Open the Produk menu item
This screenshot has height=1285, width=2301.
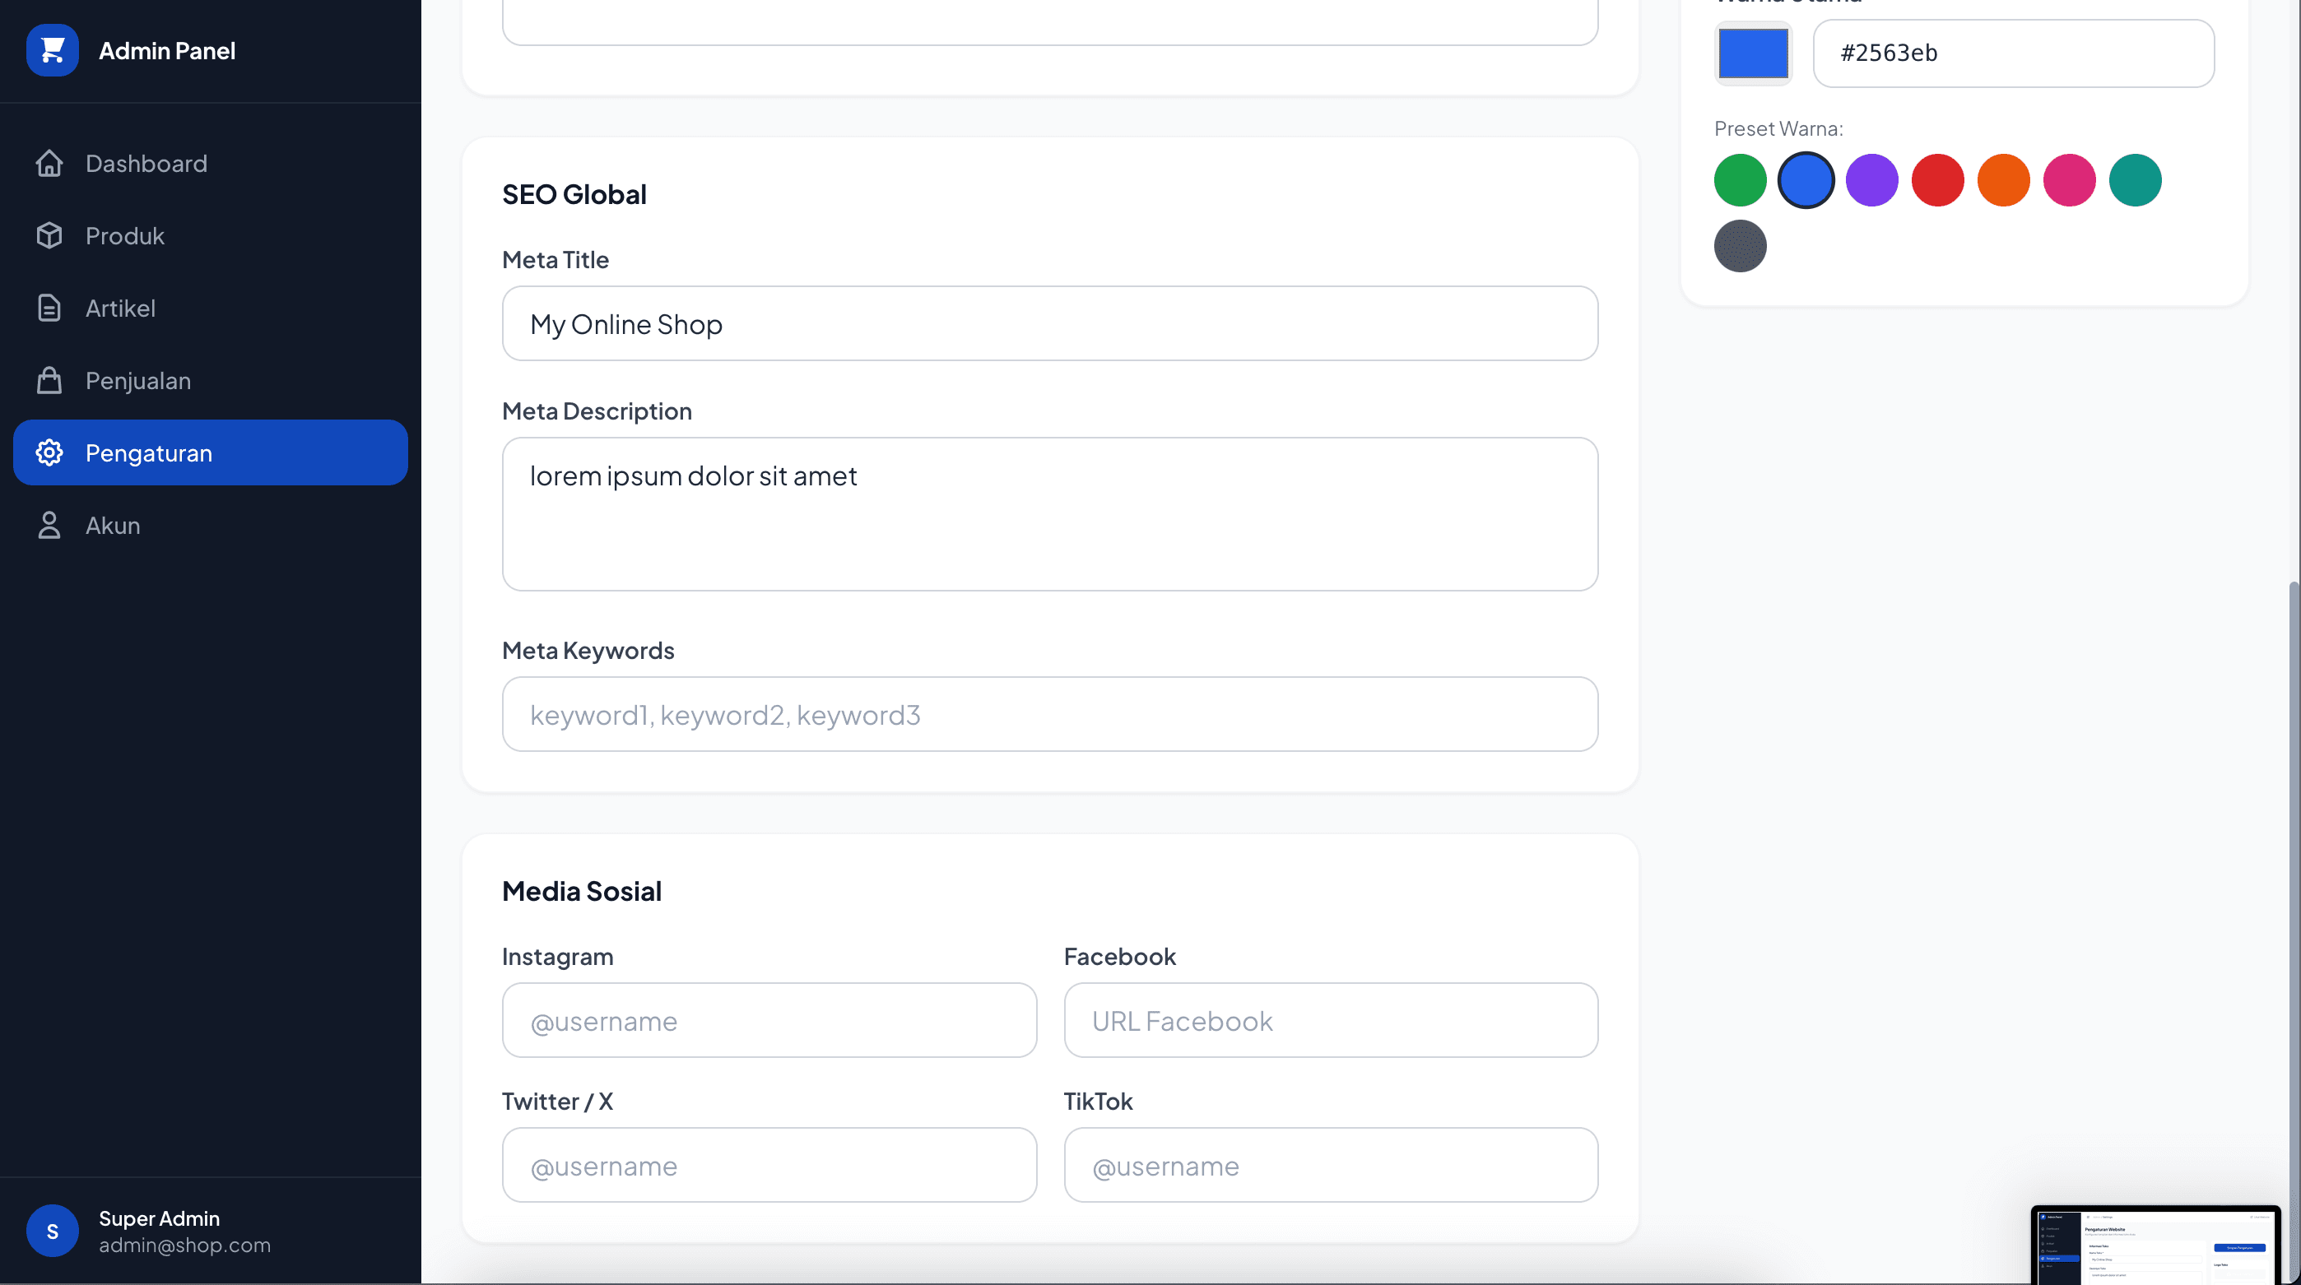(125, 236)
